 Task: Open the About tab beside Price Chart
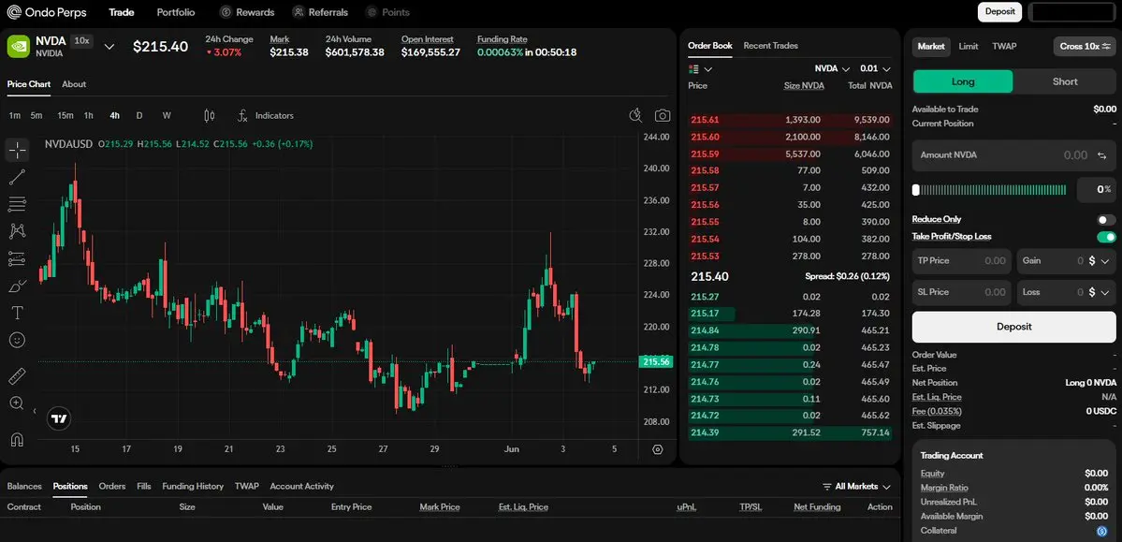[74, 84]
